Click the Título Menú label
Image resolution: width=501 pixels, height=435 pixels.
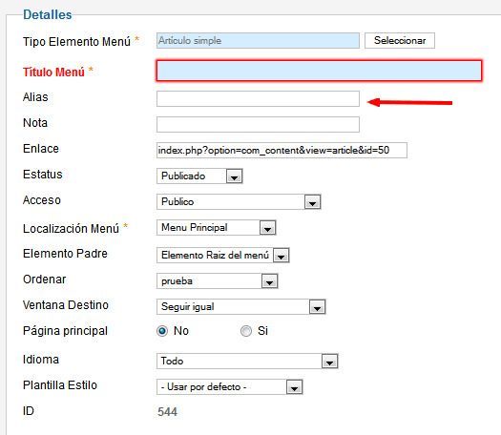[x=53, y=72]
